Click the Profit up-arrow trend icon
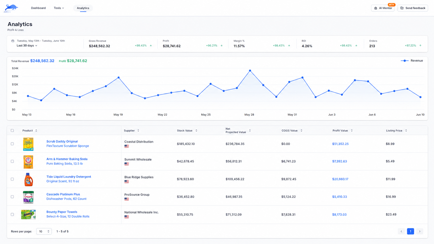434x244 pixels. pyautogui.click(x=221, y=46)
